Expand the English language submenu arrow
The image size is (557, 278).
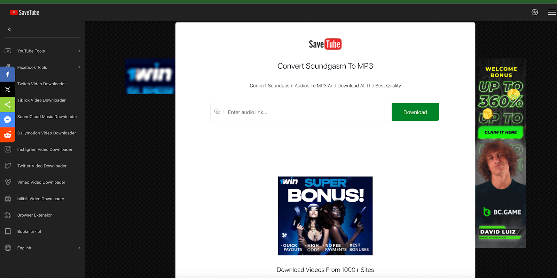coord(79,248)
